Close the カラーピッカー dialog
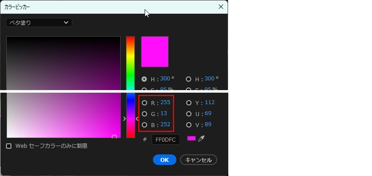Viewport: 372px width, 176px height. point(221,7)
